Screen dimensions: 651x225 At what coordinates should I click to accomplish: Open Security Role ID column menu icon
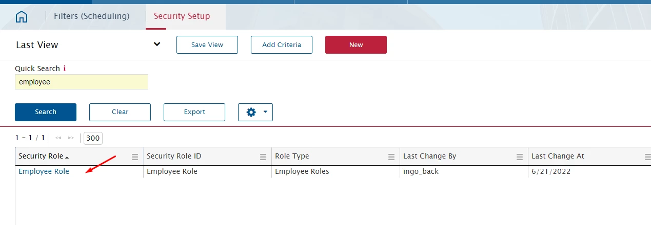pyautogui.click(x=263, y=156)
